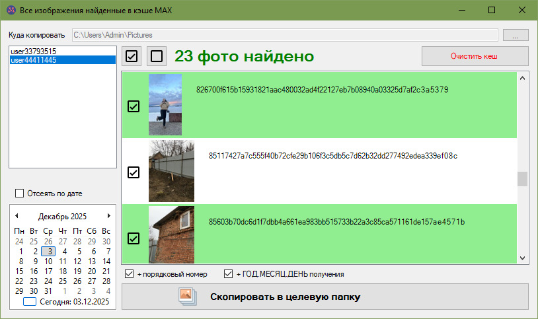
Task: Select user33793515 in the user list
Action: (33, 51)
